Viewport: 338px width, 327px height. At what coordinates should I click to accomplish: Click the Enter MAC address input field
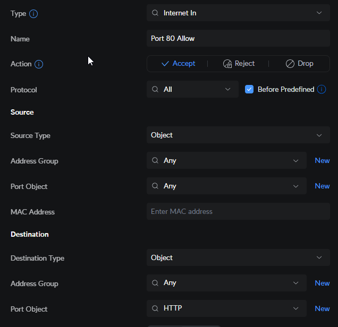[x=238, y=211]
